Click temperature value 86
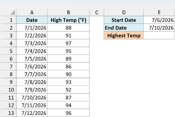The image size is (175, 117). (68, 66)
